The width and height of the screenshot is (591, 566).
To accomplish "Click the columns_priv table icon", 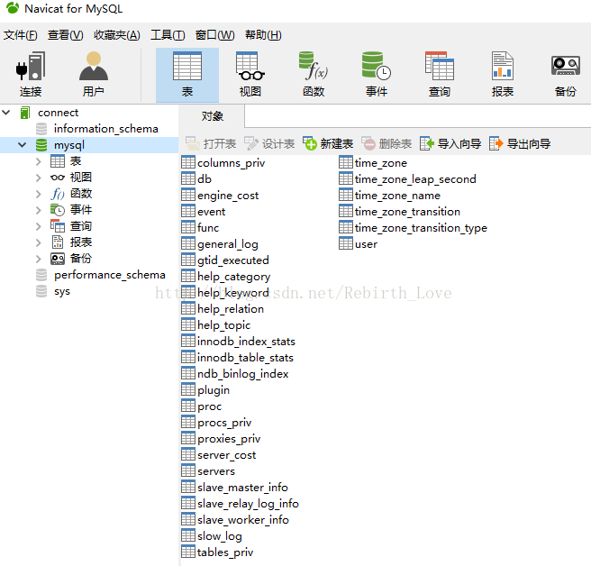I will 188,162.
